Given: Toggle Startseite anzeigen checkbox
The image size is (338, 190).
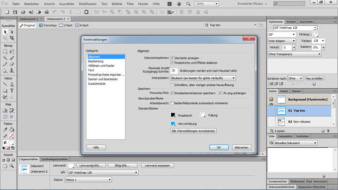Looking at the screenshot, I should [172, 58].
